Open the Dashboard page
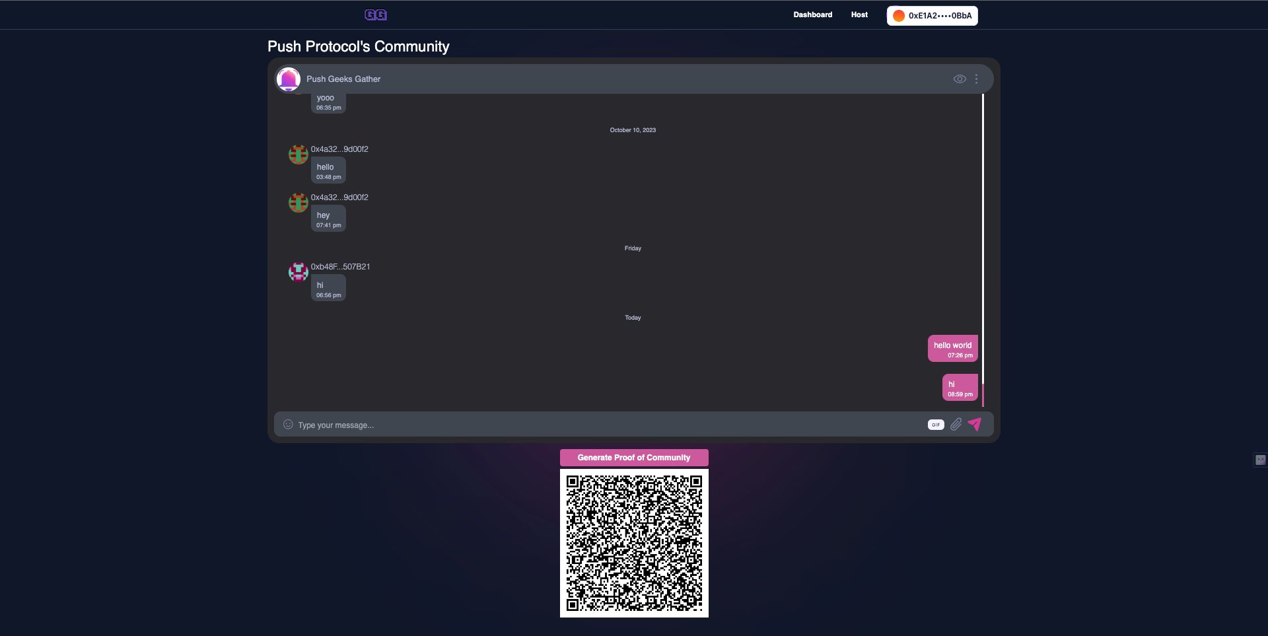Screen dimensions: 1268x636 [812, 15]
